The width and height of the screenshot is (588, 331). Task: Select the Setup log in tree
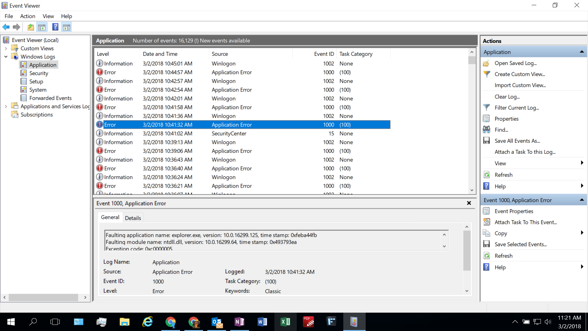(x=36, y=82)
